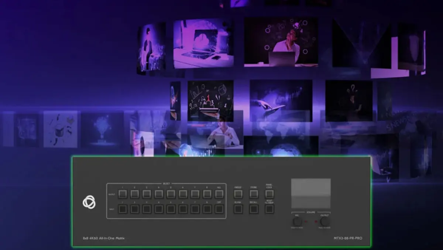The height and width of the screenshot is (250, 443).
Task: Select input button 3
Action: pyautogui.click(x=147, y=209)
